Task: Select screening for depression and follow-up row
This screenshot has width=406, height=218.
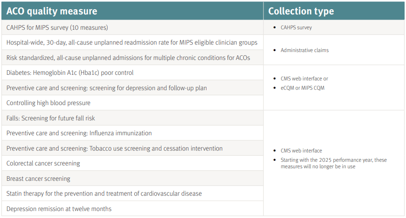Action: click(132, 88)
